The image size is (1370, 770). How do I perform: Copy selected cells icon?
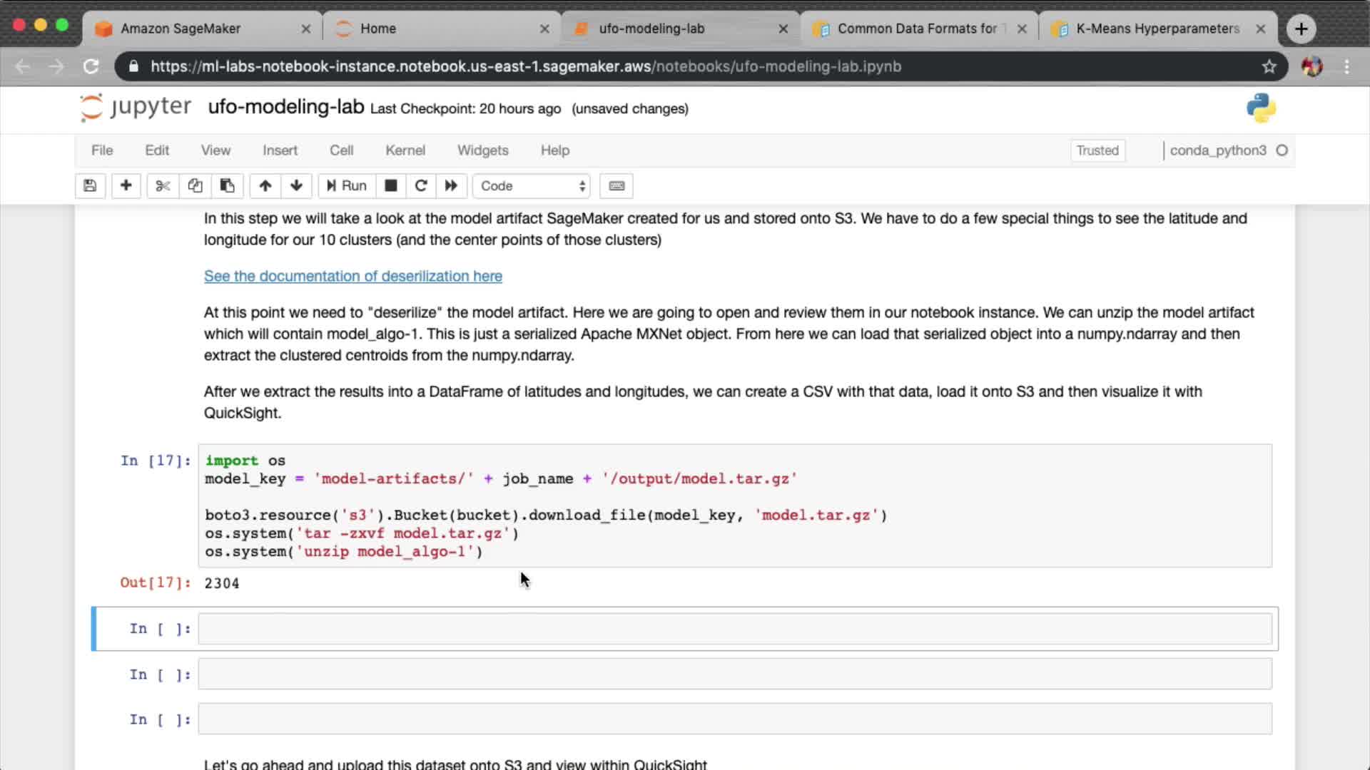pos(195,186)
